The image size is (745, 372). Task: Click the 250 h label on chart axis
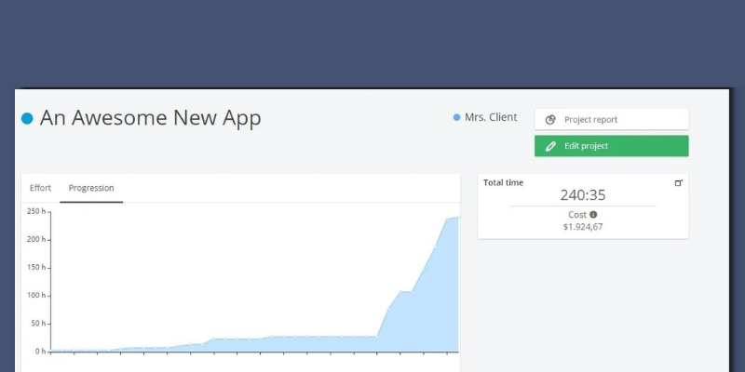click(35, 211)
